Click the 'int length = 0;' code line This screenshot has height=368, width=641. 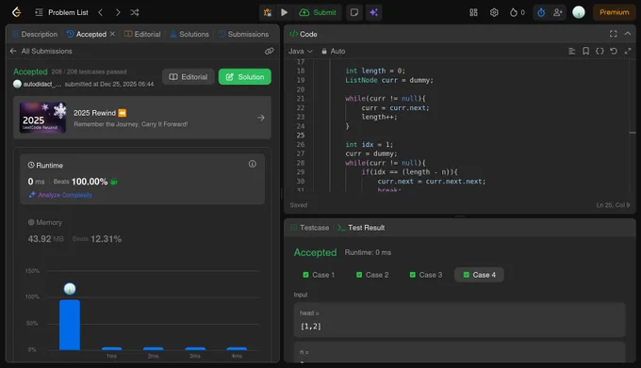375,71
